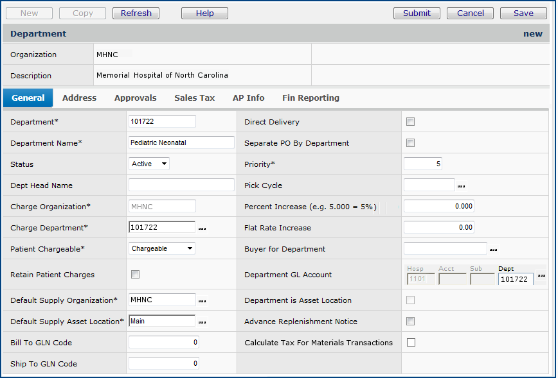Click Department GL Account lookup icon
The height and width of the screenshot is (378, 558).
tap(541, 276)
